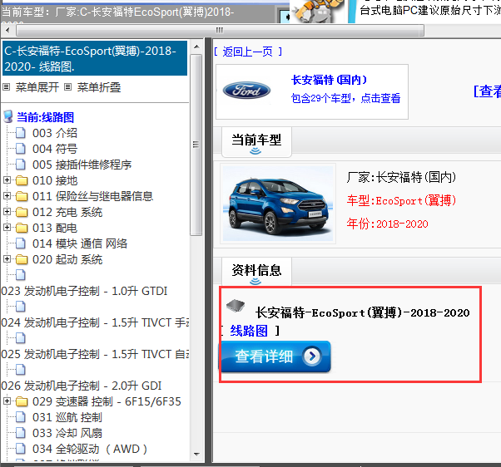Switch to the 当前车型 tab
The image size is (501, 467).
click(x=256, y=142)
